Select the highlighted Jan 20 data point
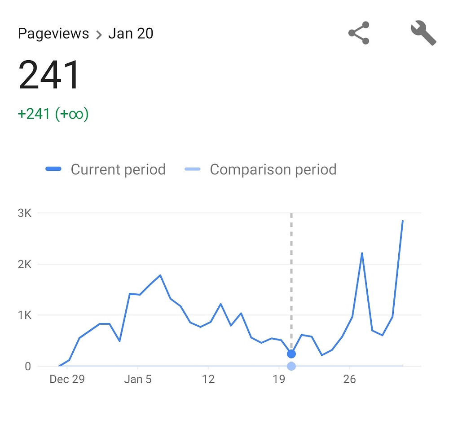Viewport: 449px width, 429px height. pyautogui.click(x=292, y=354)
